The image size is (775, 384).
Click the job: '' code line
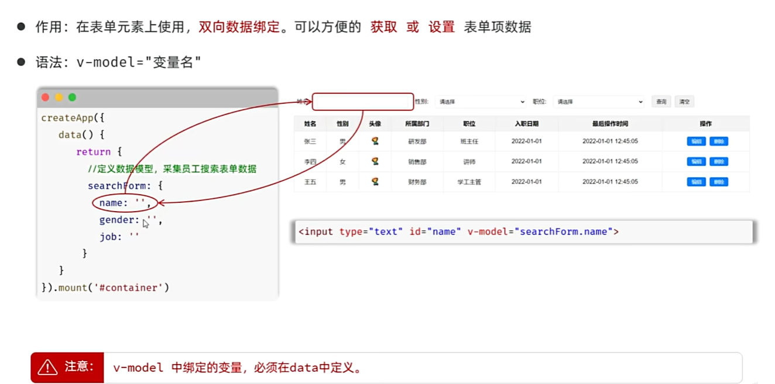coord(119,237)
